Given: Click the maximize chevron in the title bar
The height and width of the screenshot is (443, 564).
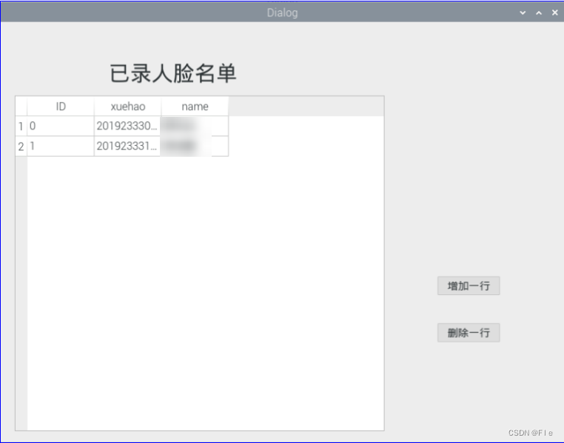Looking at the screenshot, I should point(539,13).
